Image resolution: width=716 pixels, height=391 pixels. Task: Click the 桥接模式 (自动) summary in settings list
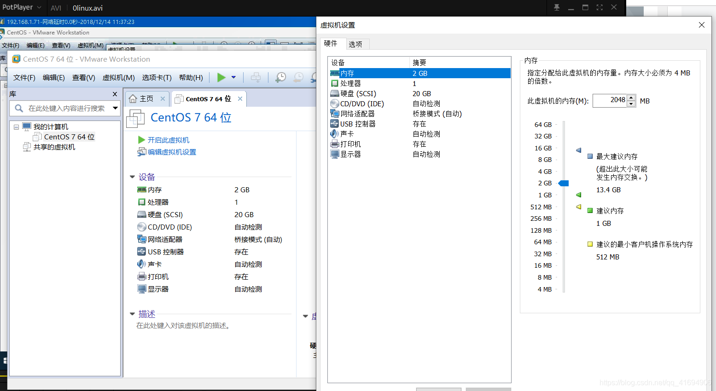coord(437,114)
